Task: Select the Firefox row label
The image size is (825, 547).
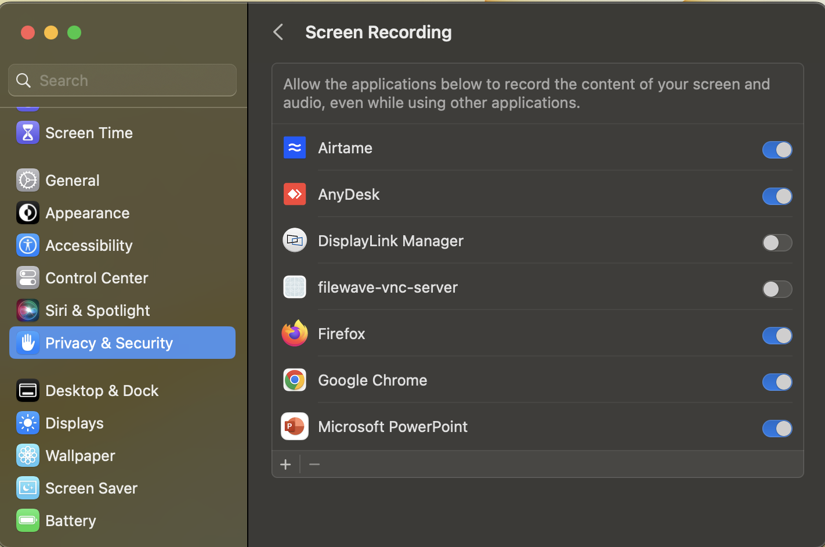Action: pyautogui.click(x=342, y=334)
